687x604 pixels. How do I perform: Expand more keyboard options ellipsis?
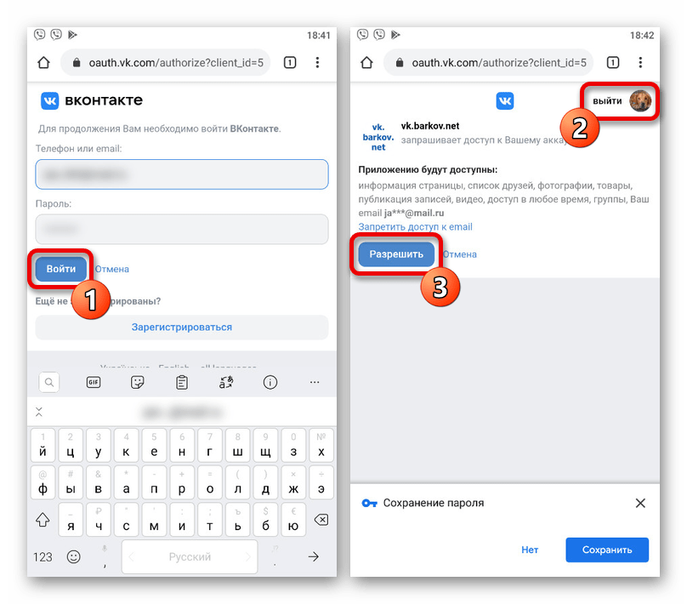click(315, 382)
